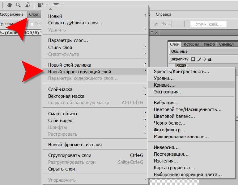Choose Кривые adjustment
238x185 pixels.
point(192,85)
